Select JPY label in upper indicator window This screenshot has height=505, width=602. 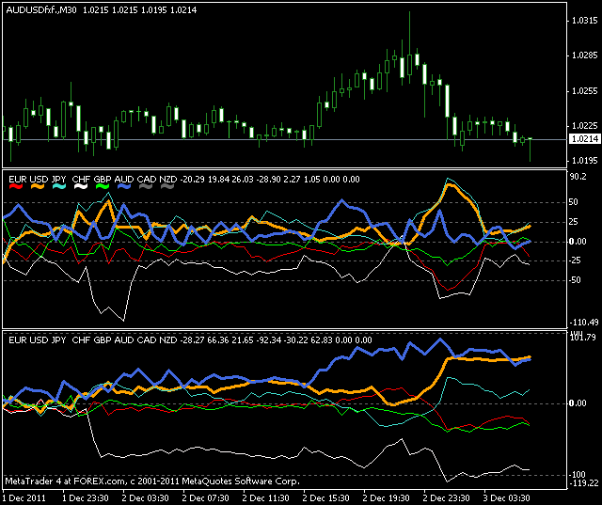pyautogui.click(x=58, y=180)
